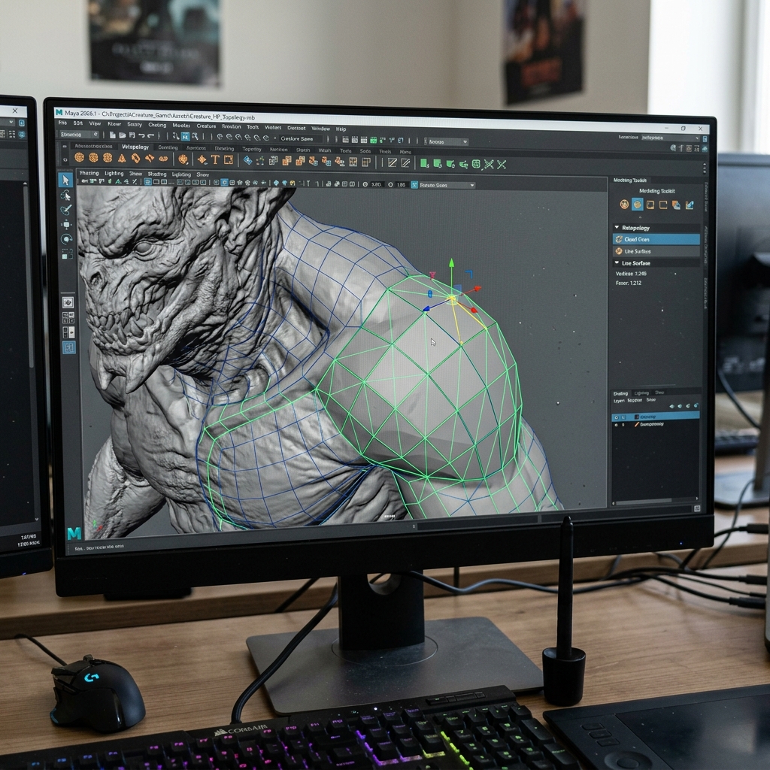Collapse the Retopology section arrow
Screen dimensions: 770x770
617,227
